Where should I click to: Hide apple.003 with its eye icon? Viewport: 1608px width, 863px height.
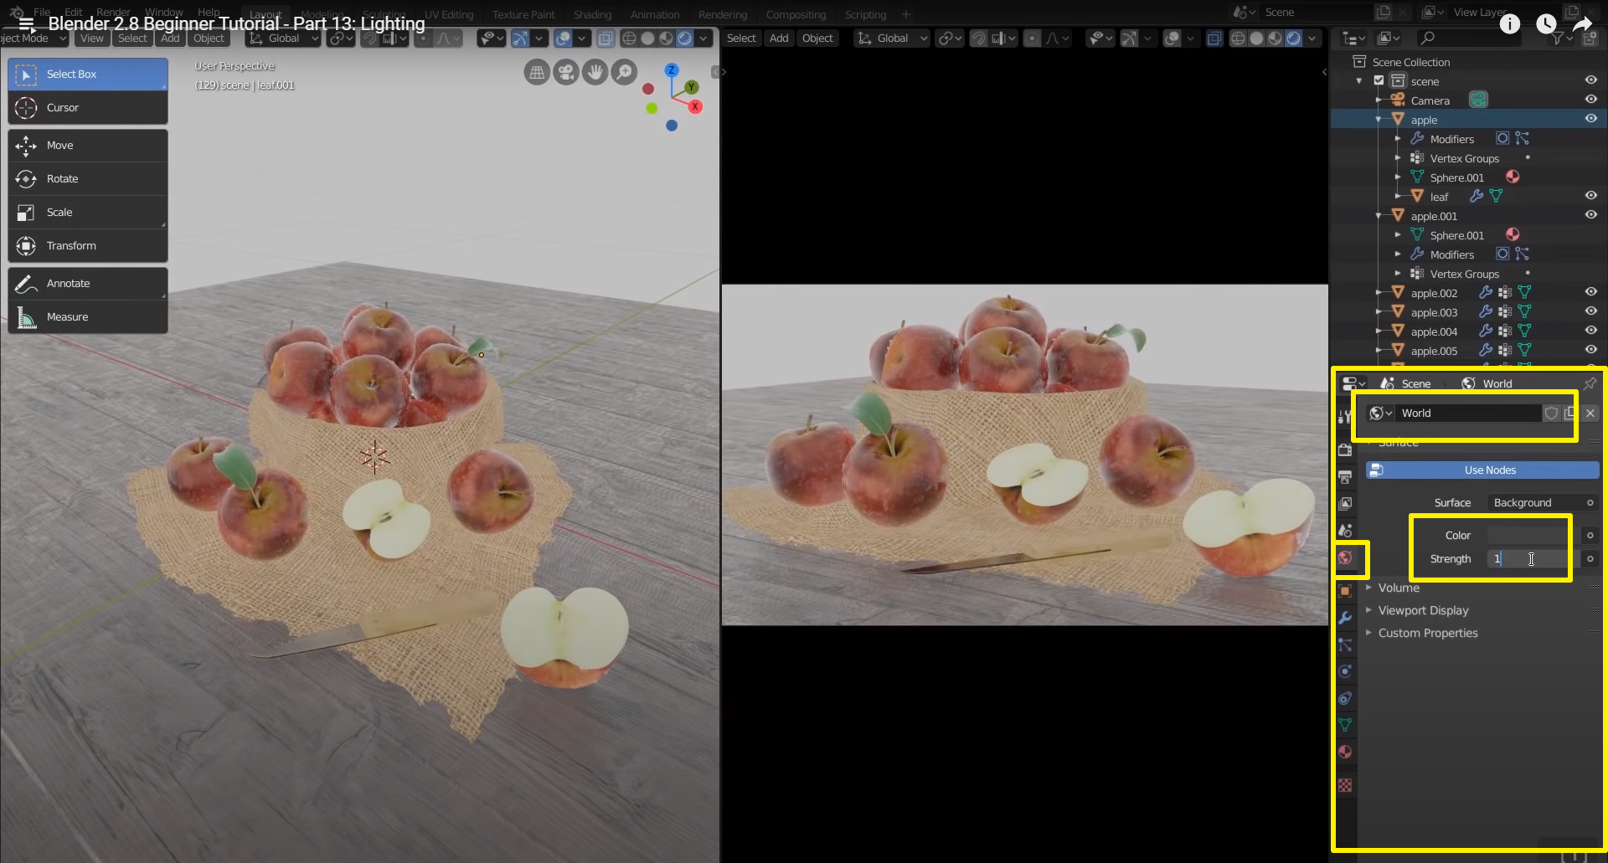click(1590, 311)
